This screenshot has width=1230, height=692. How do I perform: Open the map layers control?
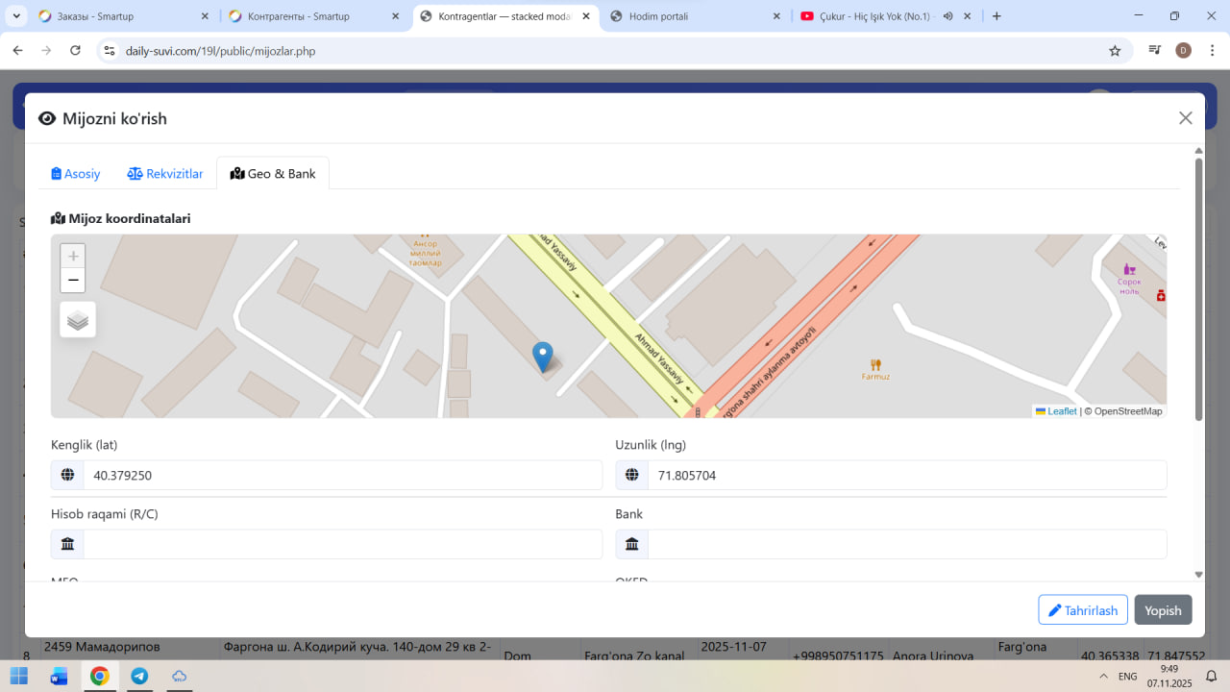[78, 320]
